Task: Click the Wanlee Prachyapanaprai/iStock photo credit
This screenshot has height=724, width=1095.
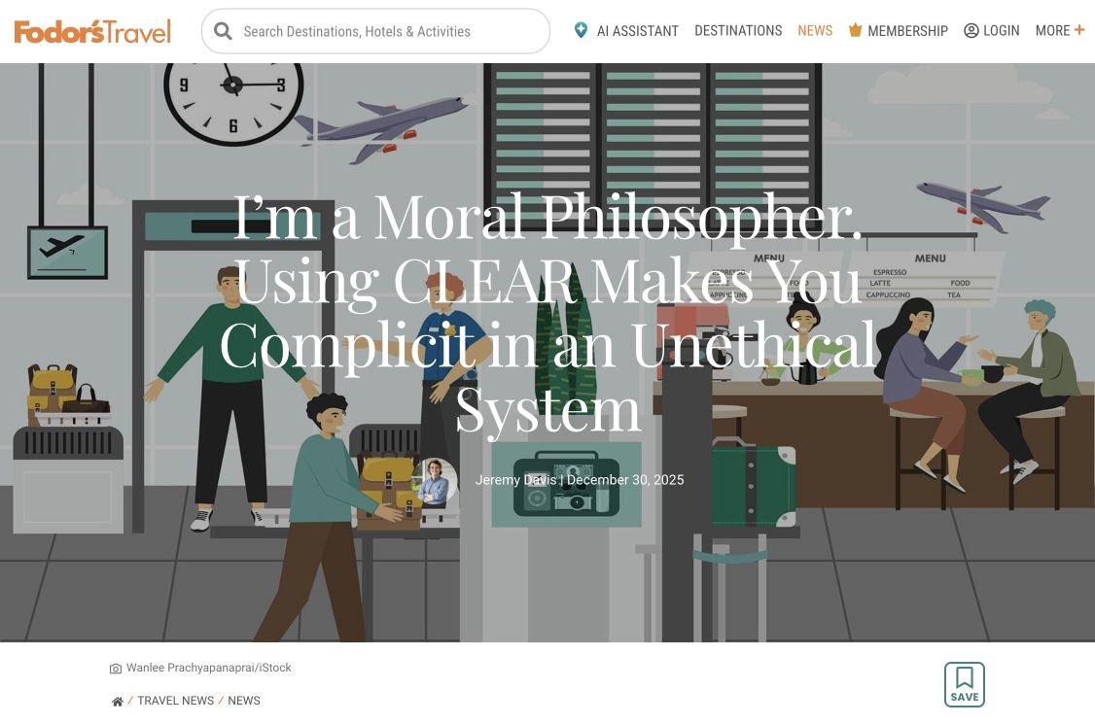Action: (x=208, y=668)
